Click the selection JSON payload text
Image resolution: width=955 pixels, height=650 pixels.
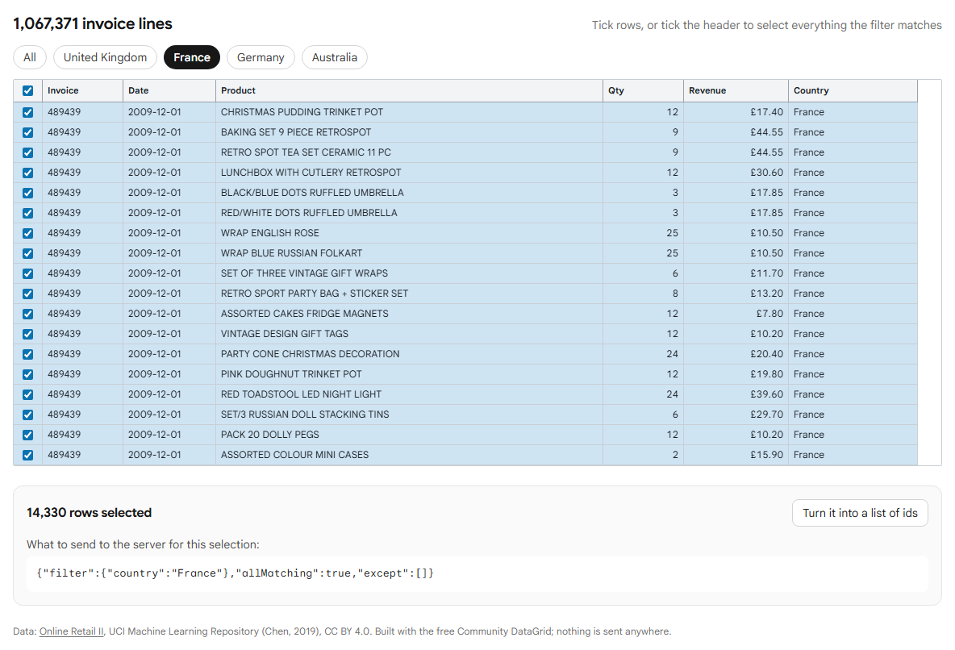pyautogui.click(x=235, y=573)
